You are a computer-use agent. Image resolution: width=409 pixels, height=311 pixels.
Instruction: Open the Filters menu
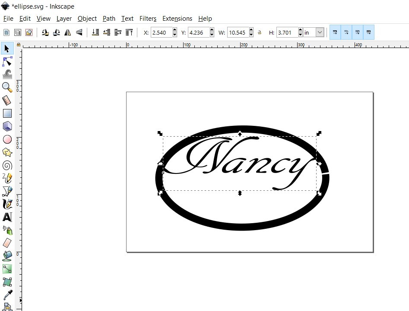(x=148, y=19)
